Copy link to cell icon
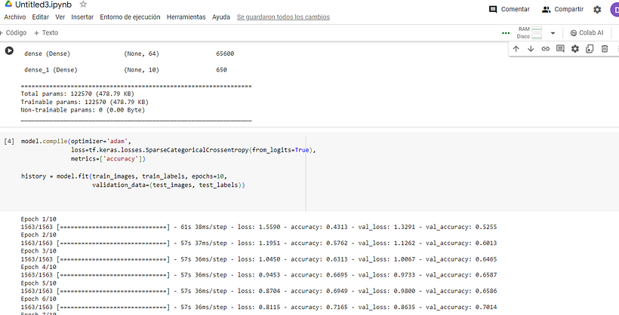 coord(546,49)
